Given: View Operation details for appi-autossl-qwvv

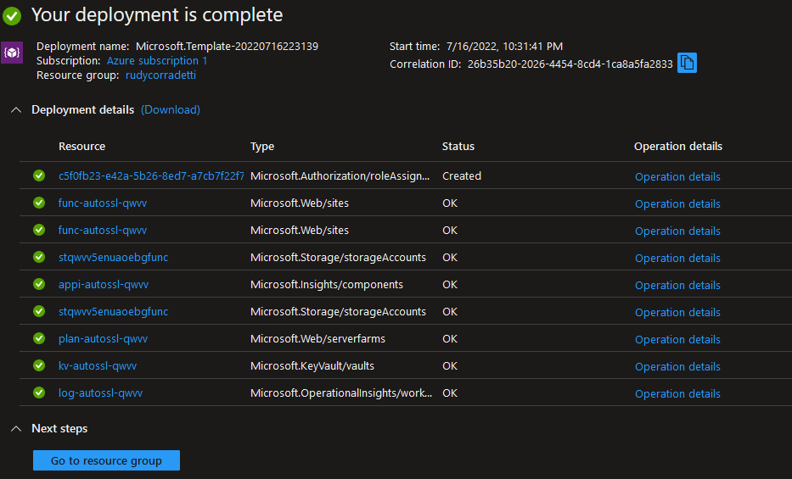Looking at the screenshot, I should 677,286.
